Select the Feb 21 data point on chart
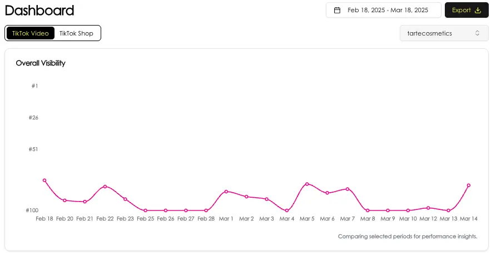The image size is (496, 256). point(85,202)
